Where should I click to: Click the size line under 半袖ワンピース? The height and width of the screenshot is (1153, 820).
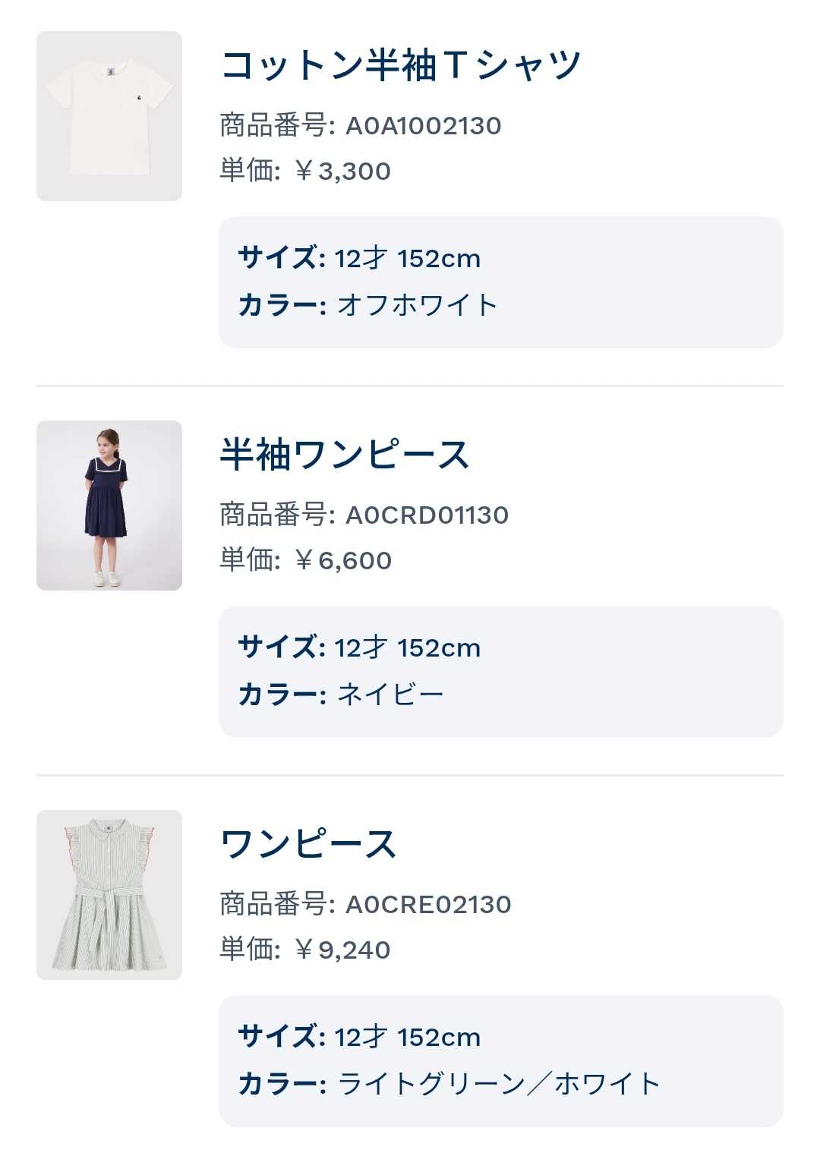point(360,648)
